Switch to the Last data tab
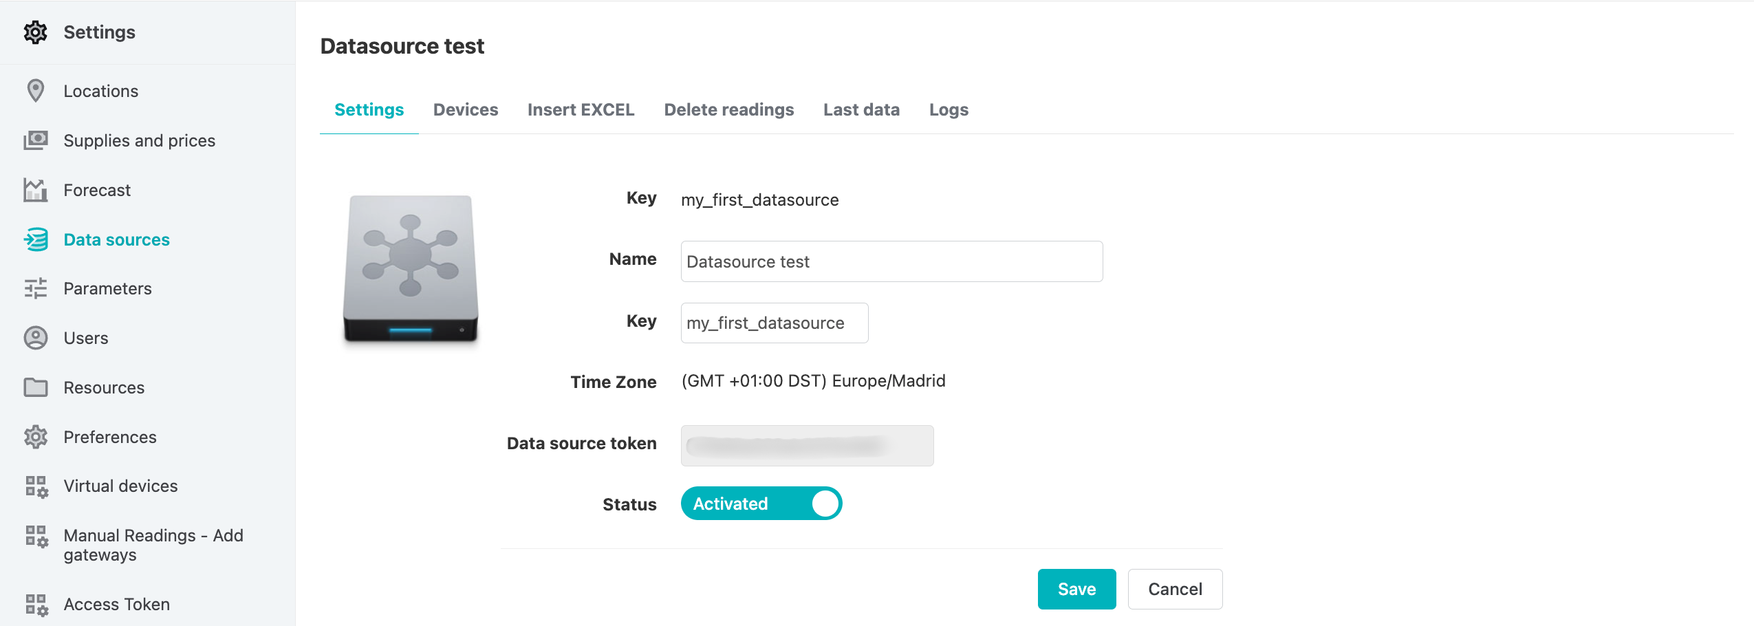Image resolution: width=1754 pixels, height=626 pixels. pyautogui.click(x=861, y=109)
